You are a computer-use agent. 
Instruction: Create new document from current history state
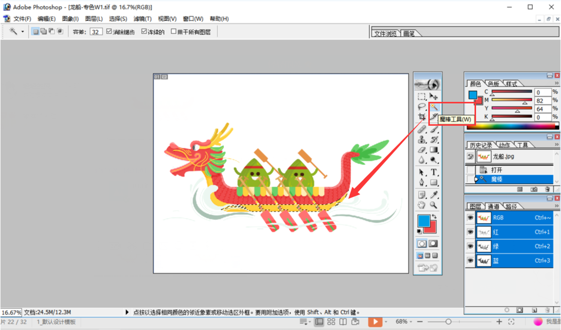click(x=520, y=189)
